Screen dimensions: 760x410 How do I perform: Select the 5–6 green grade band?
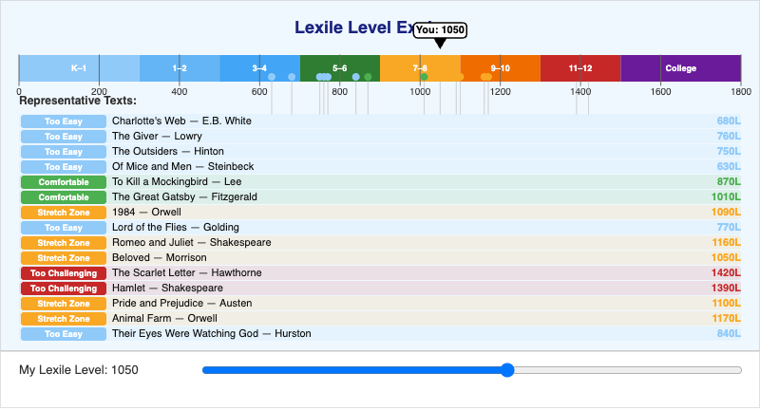pos(340,68)
